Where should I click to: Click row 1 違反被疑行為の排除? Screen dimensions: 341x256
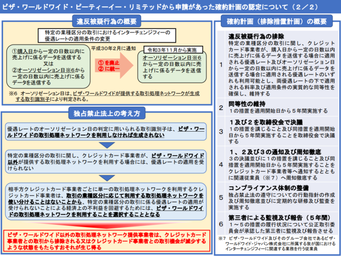click(277, 65)
